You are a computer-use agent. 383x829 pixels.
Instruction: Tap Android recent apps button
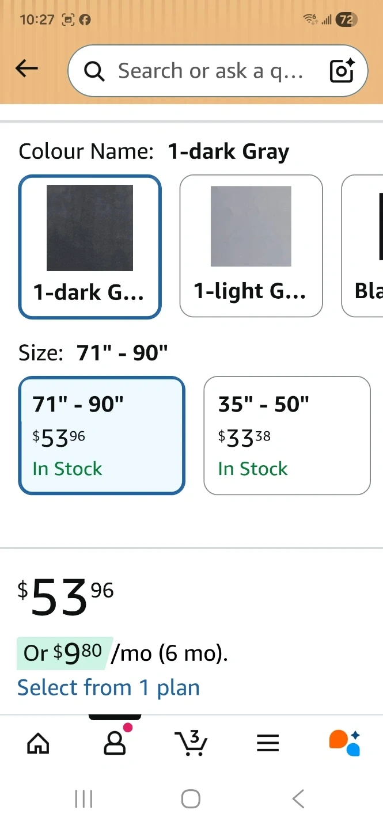pyautogui.click(x=84, y=798)
